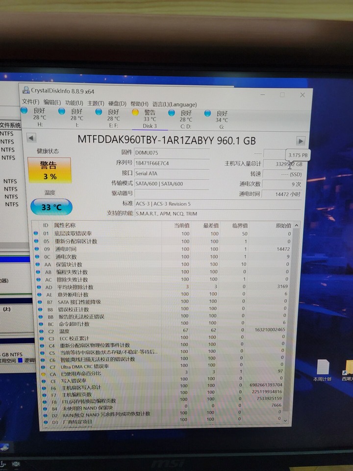Select the G: drive status icon
Viewport: 353px width, 471px height.
tap(207, 113)
